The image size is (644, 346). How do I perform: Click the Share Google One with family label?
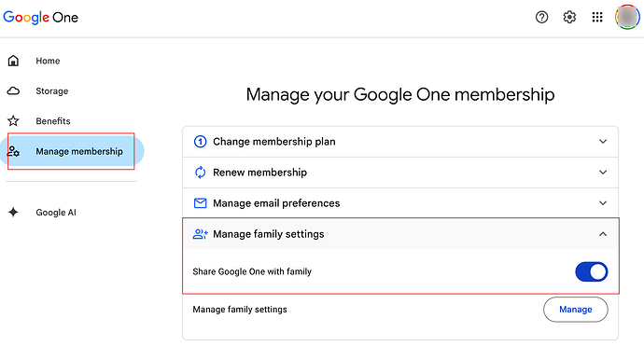tap(252, 271)
